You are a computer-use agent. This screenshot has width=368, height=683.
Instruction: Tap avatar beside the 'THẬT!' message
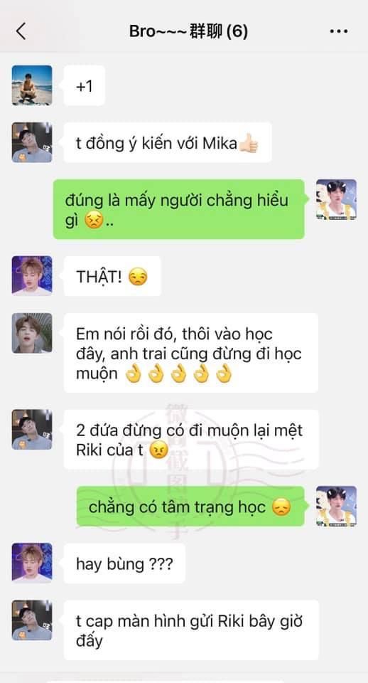pos(32,276)
